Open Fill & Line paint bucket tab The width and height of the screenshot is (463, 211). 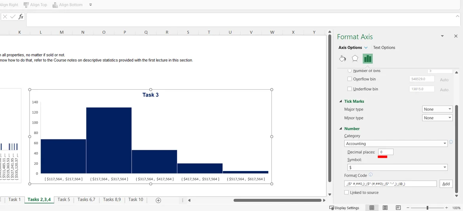click(343, 58)
